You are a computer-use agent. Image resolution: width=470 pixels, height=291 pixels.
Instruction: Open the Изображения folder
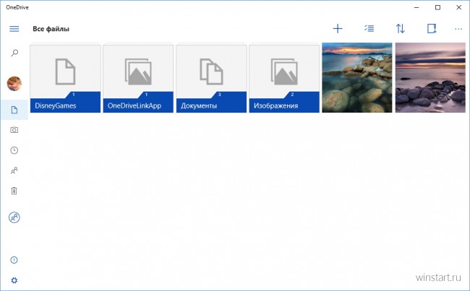284,79
